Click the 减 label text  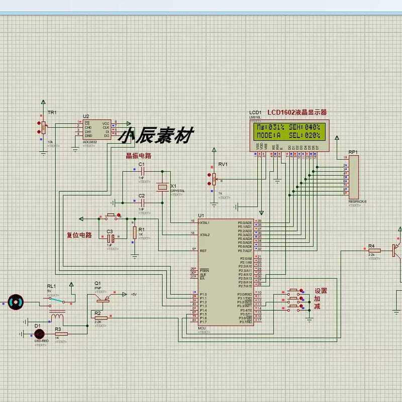[x=317, y=306]
